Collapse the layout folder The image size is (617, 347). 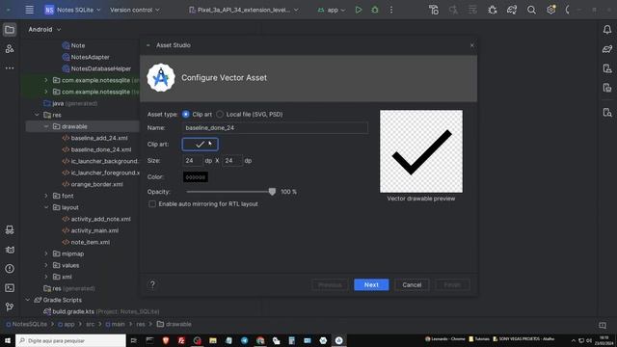coord(46,207)
